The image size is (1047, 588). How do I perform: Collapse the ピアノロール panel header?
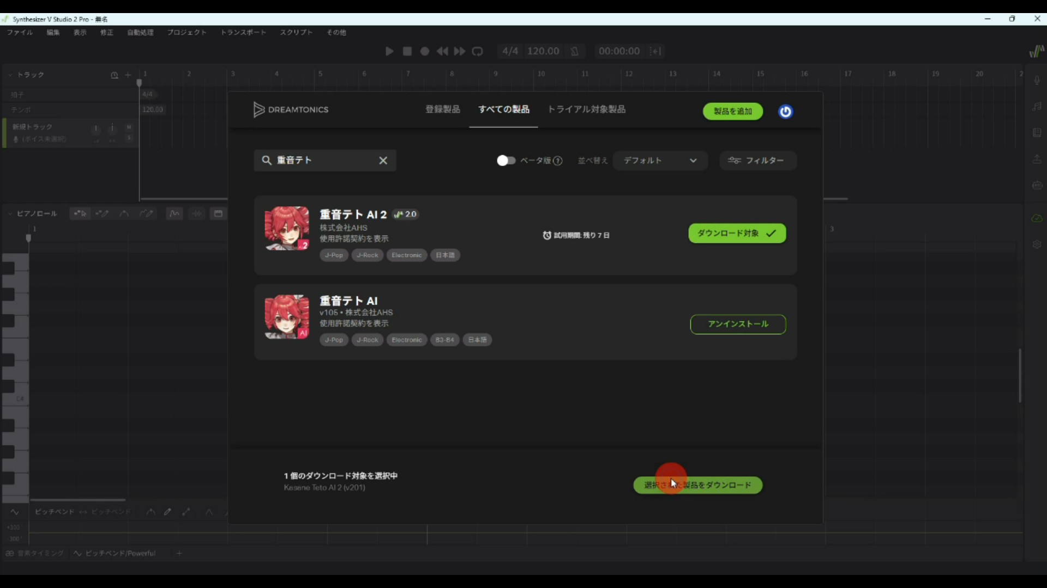click(x=9, y=213)
